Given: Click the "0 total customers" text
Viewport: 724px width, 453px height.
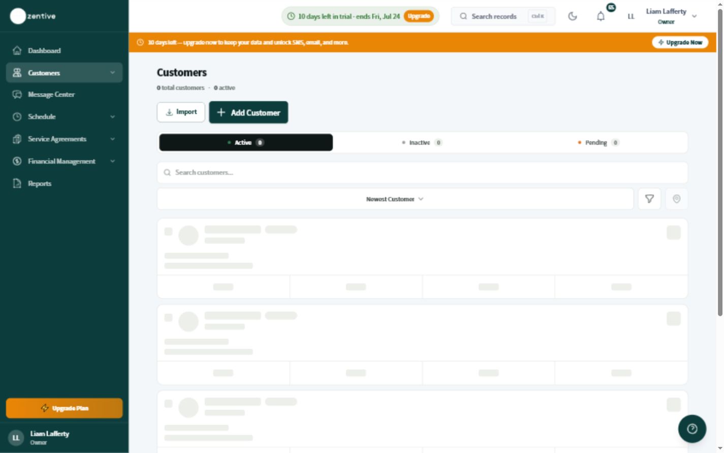Looking at the screenshot, I should (180, 88).
